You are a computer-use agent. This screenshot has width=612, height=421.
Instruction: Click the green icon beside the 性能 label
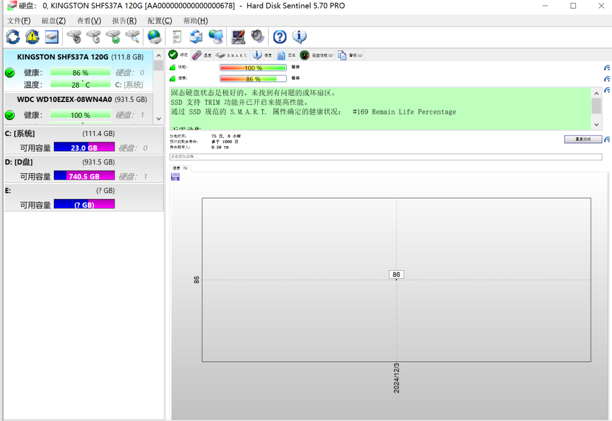point(172,67)
